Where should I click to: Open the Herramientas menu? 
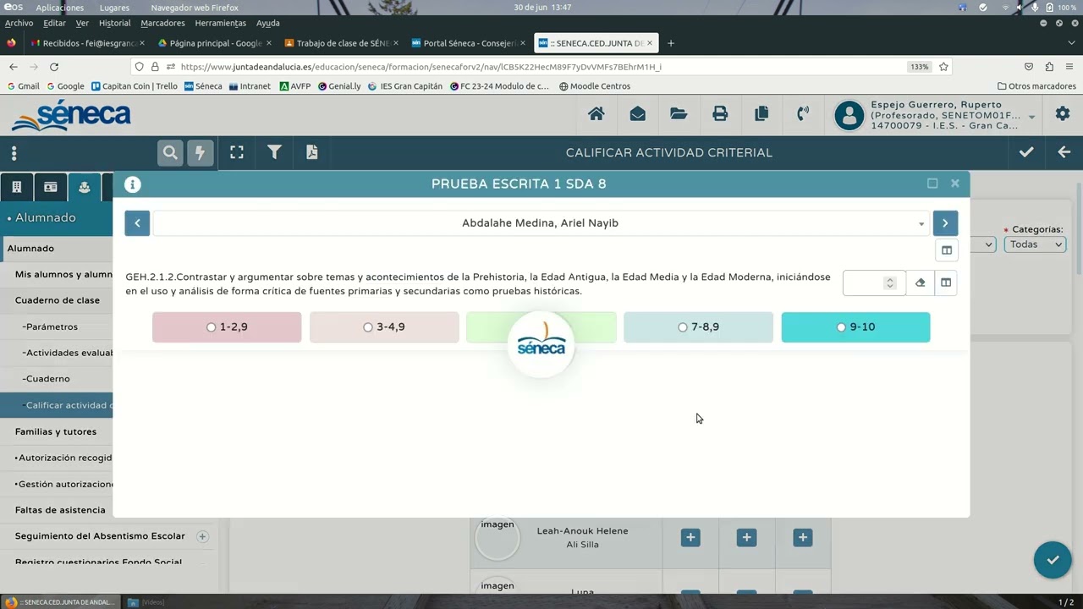221,24
